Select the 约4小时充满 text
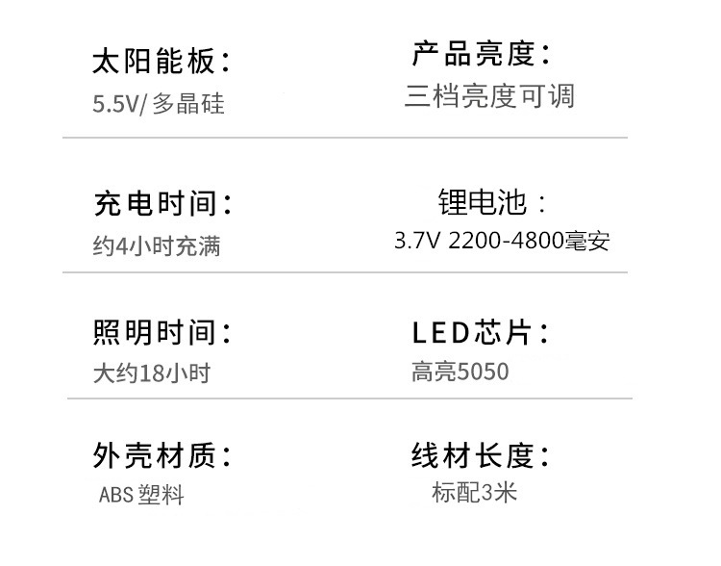721x566 pixels. pos(157,245)
